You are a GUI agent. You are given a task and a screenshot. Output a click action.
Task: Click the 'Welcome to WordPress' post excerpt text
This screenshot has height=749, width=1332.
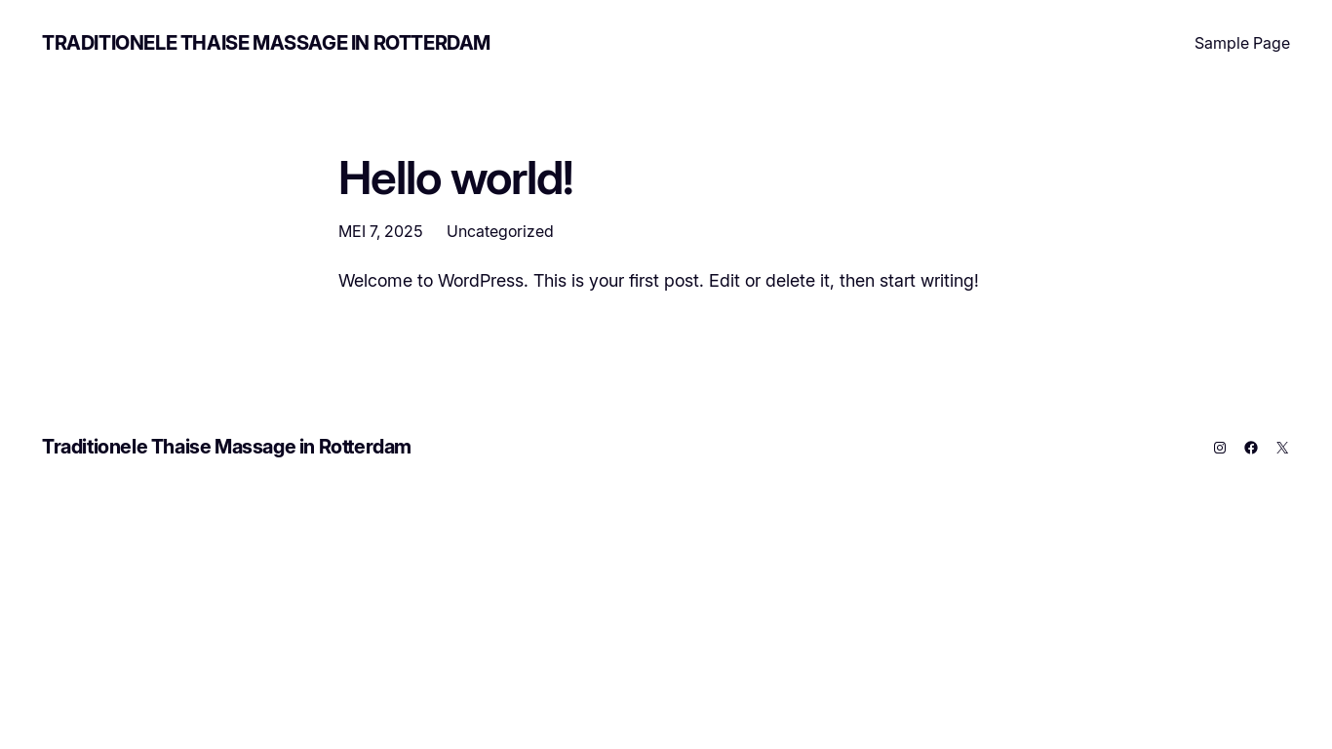coord(658,281)
